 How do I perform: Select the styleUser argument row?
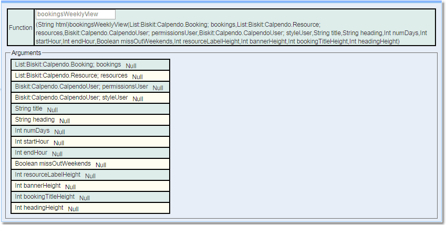[71, 98]
